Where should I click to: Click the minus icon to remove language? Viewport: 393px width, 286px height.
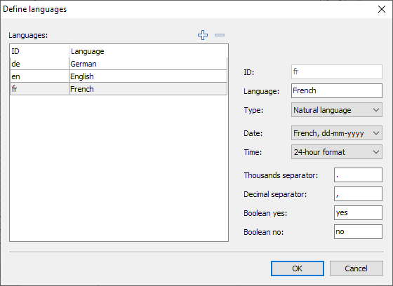pos(220,35)
